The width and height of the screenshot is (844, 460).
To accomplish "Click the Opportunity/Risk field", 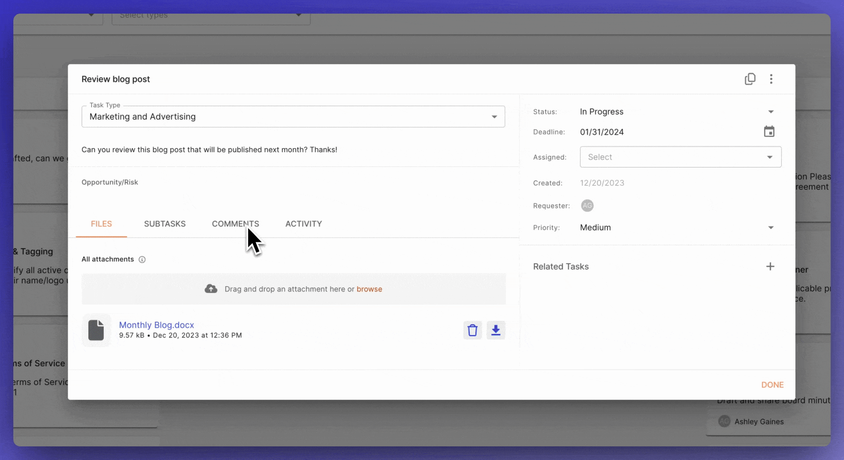I will click(x=110, y=182).
